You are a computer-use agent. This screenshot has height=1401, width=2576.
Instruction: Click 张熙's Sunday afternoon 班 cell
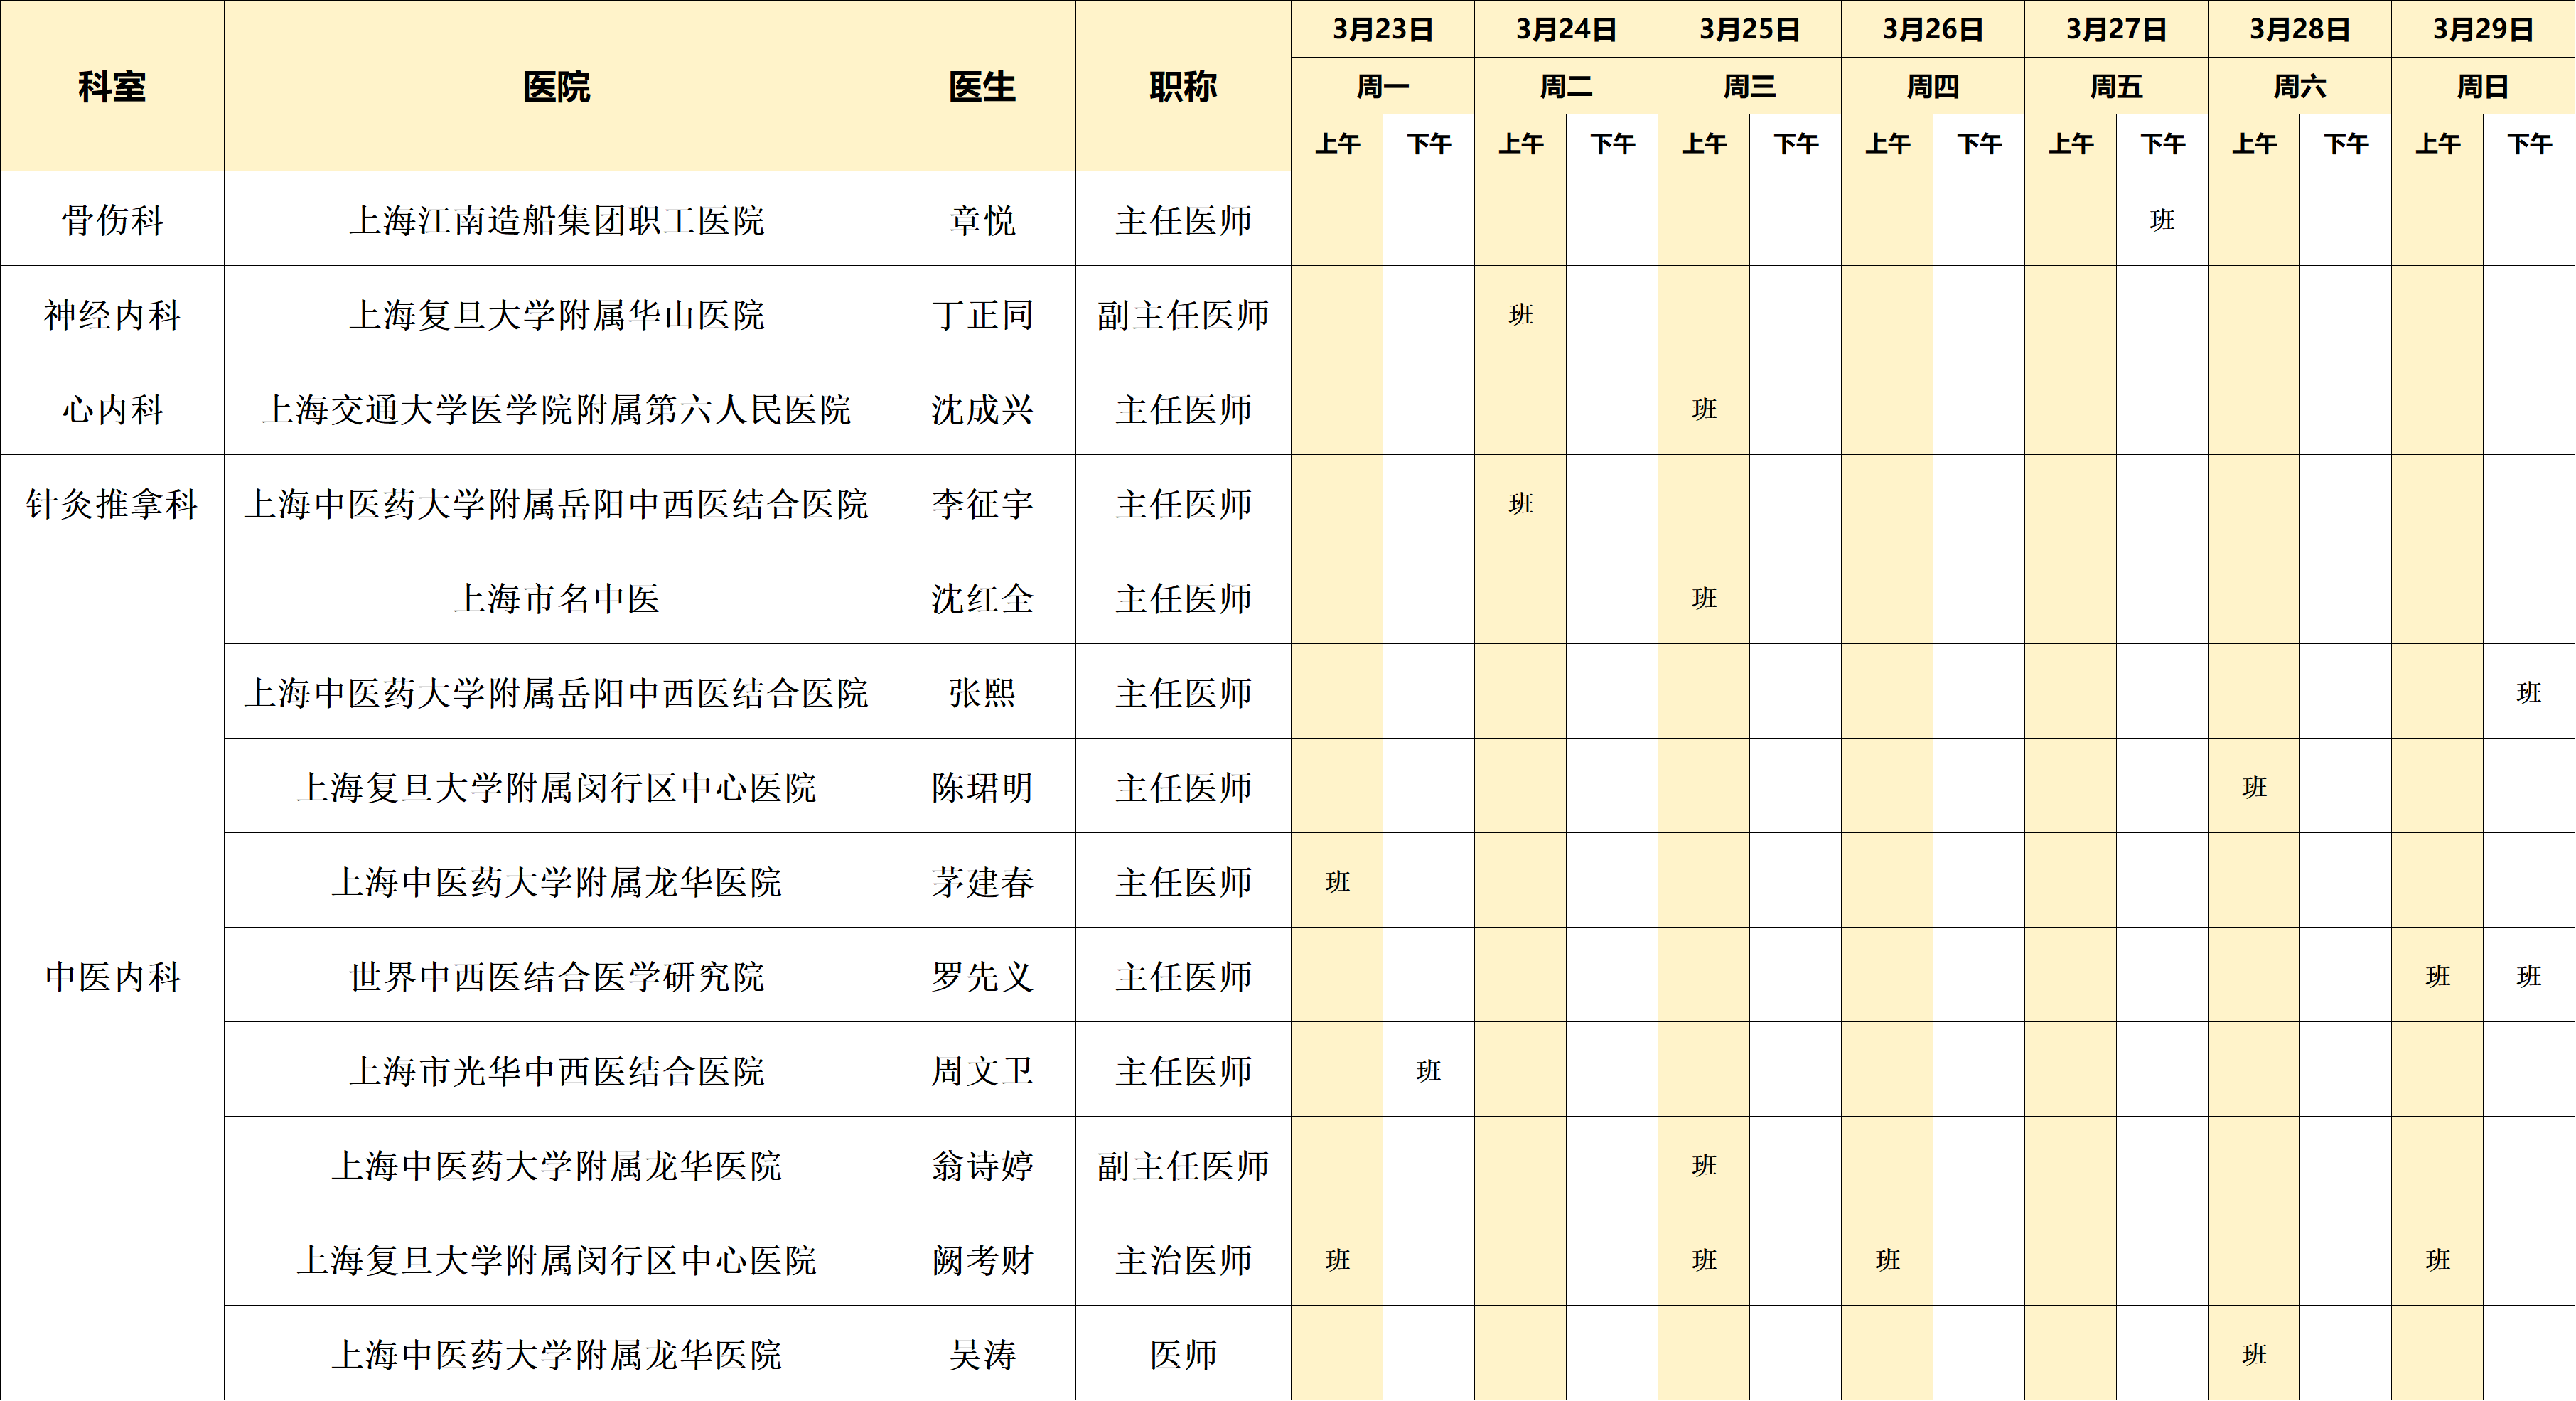point(2529,692)
